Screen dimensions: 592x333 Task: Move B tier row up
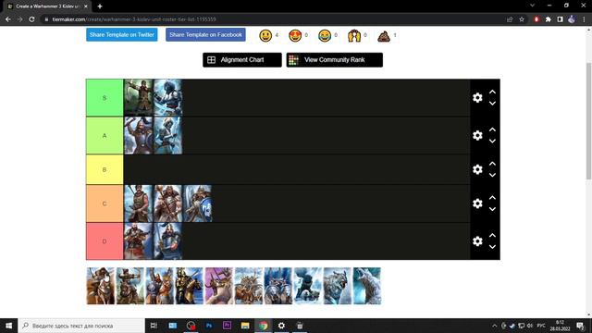pyautogui.click(x=492, y=164)
